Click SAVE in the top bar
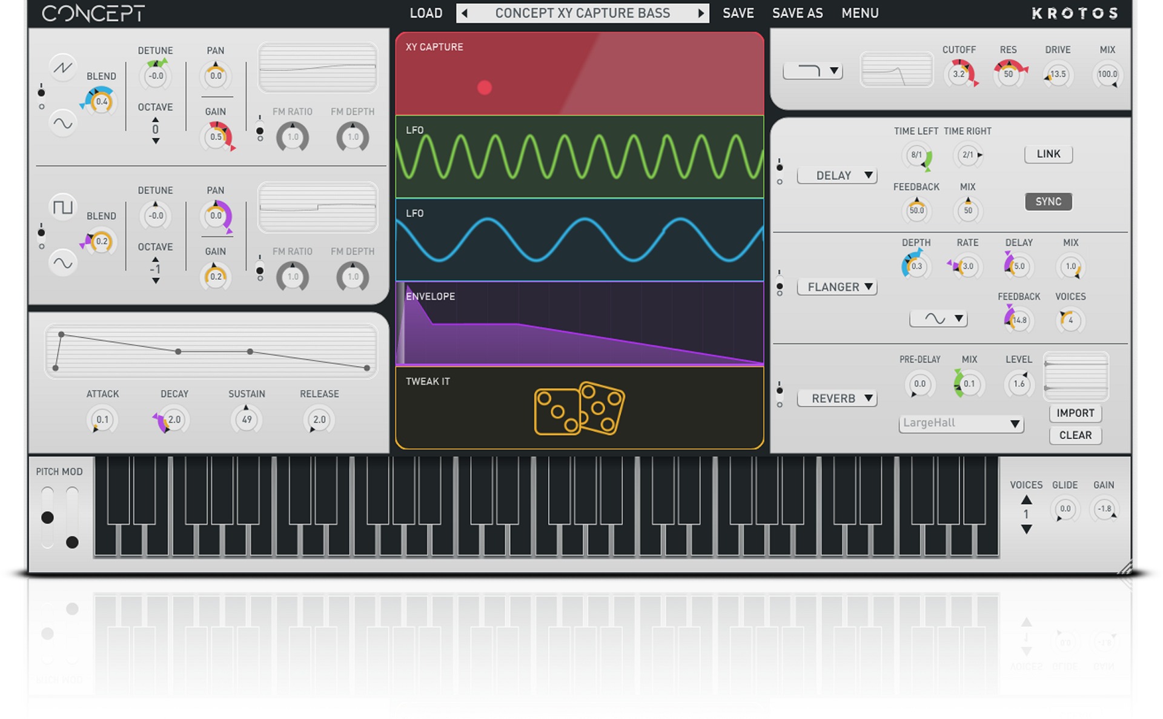The image size is (1163, 719). [x=738, y=13]
